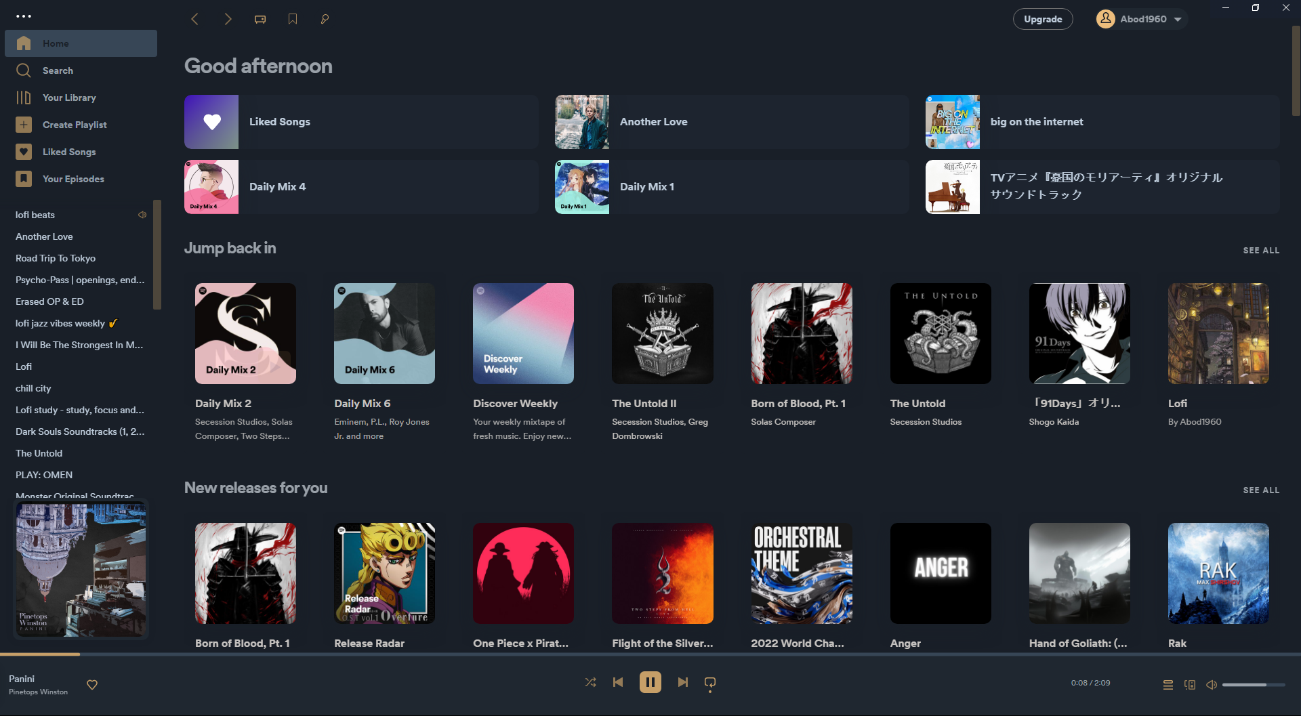Image resolution: width=1301 pixels, height=716 pixels.
Task: Open the Abod1960 account dropdown
Action: pyautogui.click(x=1141, y=19)
